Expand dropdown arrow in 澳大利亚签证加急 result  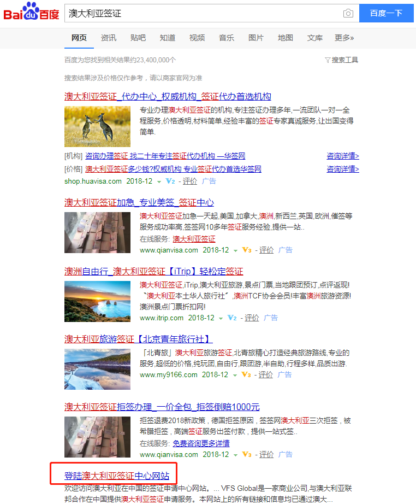(236, 251)
